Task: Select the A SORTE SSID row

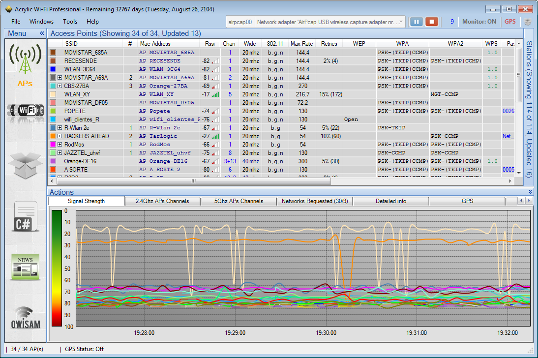Action: coord(76,170)
